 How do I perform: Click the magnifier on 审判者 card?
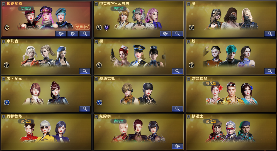click(x=85, y=71)
